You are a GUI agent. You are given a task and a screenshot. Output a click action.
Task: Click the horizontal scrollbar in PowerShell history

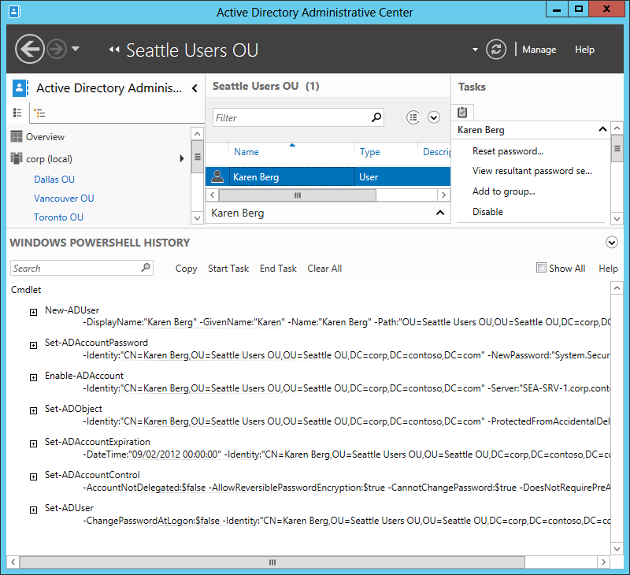point(273,562)
